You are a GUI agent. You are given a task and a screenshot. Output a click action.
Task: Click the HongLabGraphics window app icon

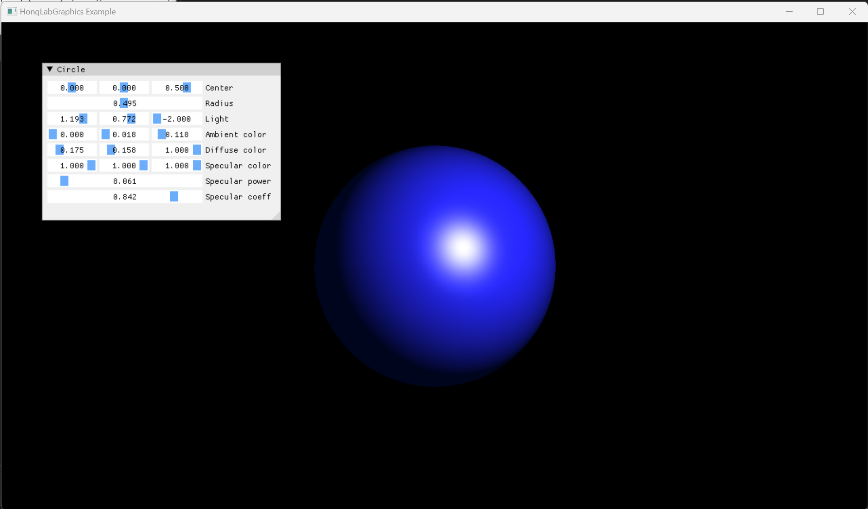coord(12,11)
